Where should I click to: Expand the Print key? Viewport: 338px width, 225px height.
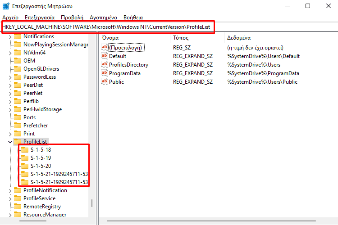coord(10,134)
